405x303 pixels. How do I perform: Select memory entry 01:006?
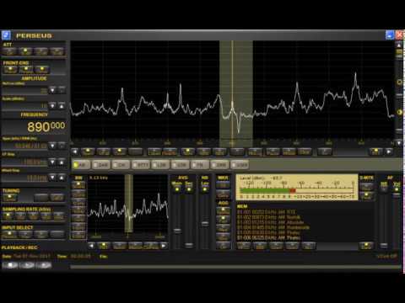269,237
